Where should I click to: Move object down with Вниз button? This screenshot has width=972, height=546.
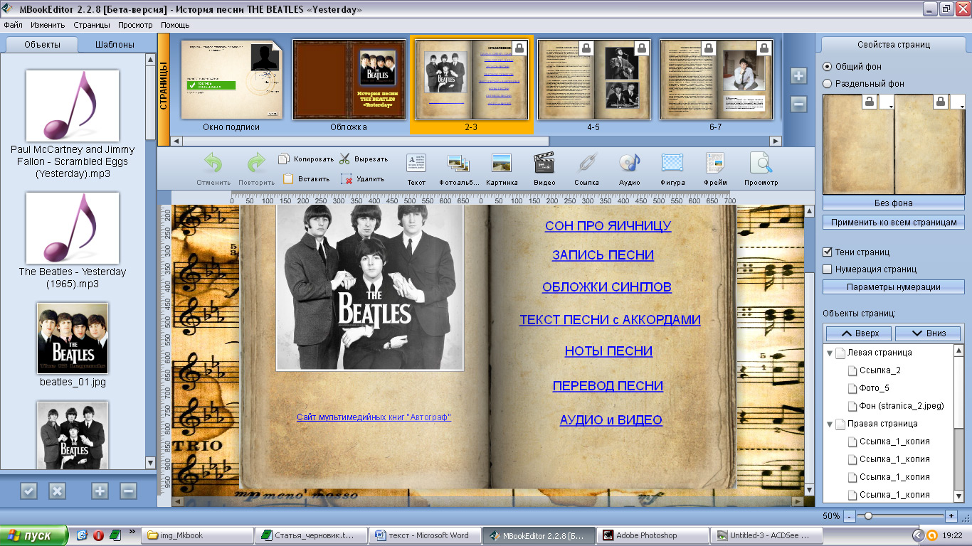pyautogui.click(x=928, y=333)
